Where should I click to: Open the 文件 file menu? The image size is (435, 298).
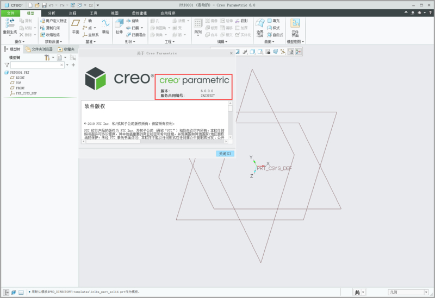[x=10, y=13]
